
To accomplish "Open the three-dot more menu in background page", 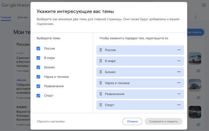I will tap(195, 17).
